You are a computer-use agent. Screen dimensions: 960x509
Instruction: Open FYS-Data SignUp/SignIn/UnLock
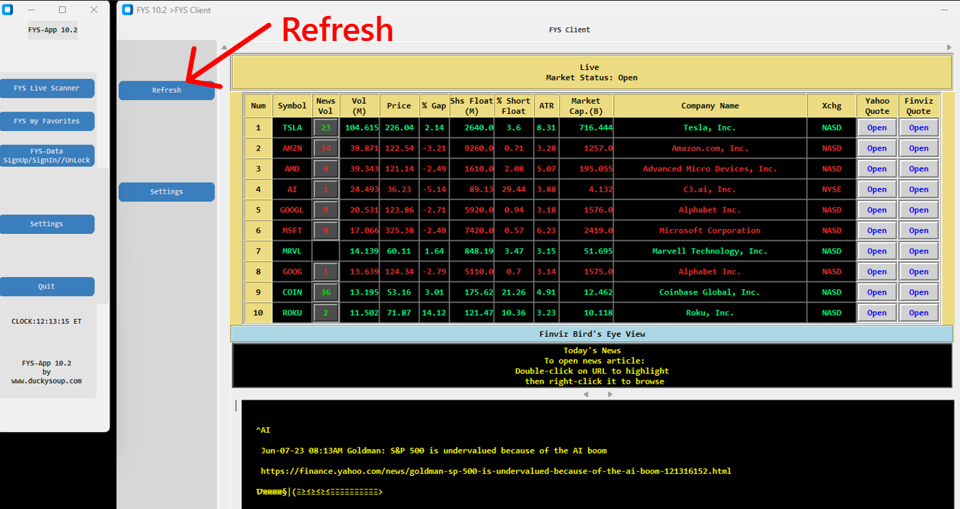point(47,156)
